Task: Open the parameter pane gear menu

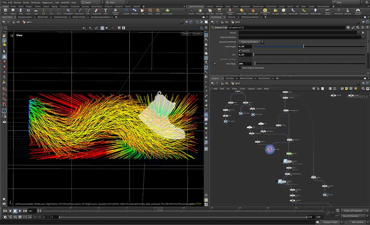Action: pyautogui.click(x=348, y=28)
